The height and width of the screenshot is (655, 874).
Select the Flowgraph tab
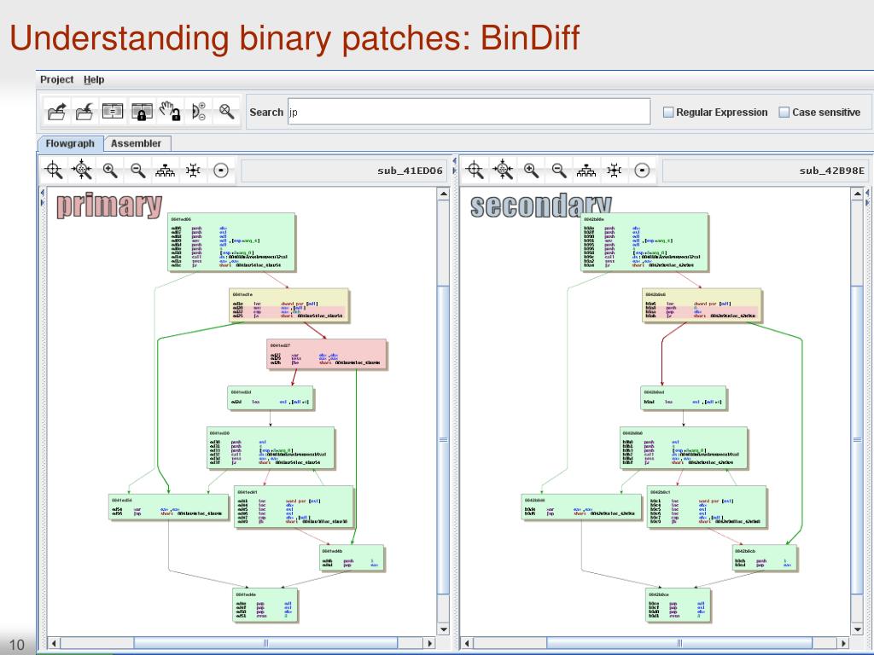click(x=70, y=143)
